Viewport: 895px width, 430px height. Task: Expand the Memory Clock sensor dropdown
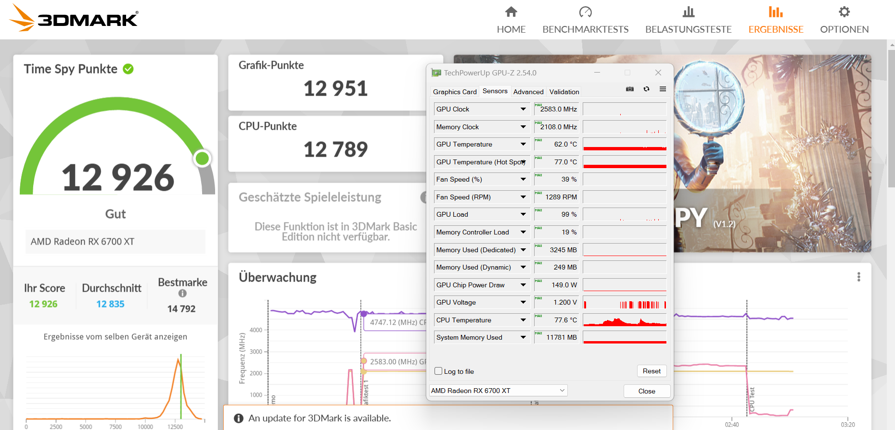point(523,127)
